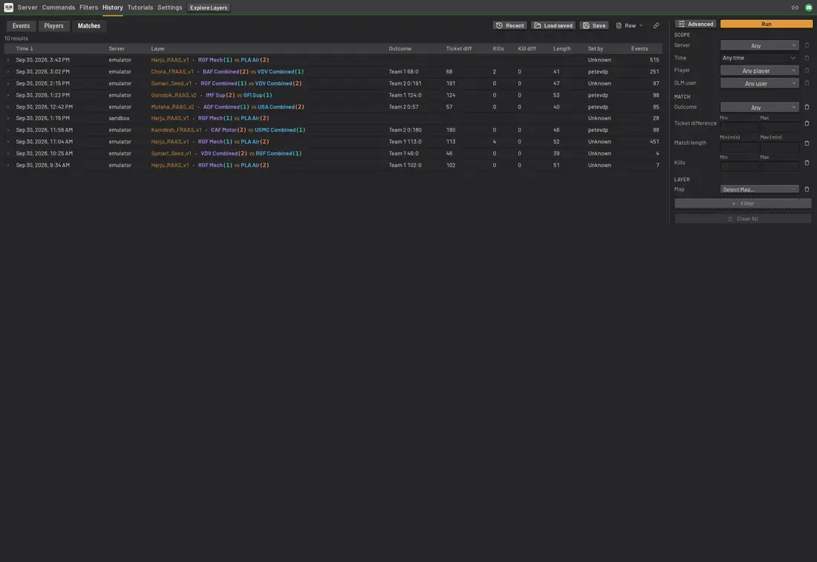Open the Outcome dropdown
The image size is (817, 562).
(759, 107)
